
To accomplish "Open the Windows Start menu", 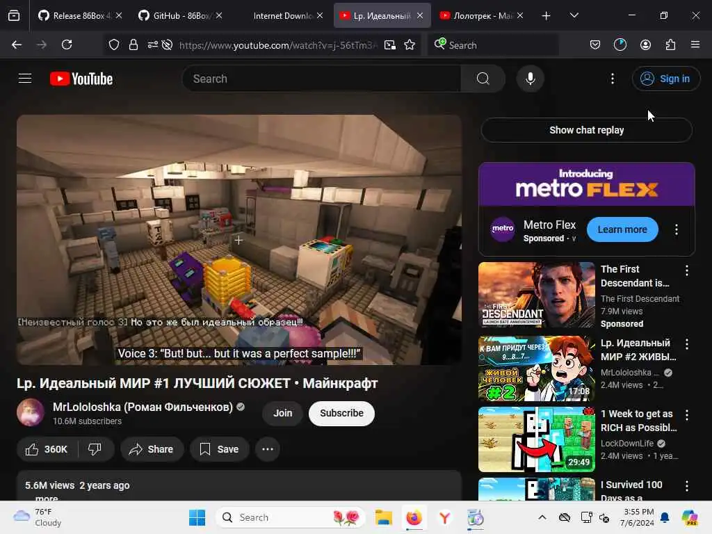I will pyautogui.click(x=197, y=517).
